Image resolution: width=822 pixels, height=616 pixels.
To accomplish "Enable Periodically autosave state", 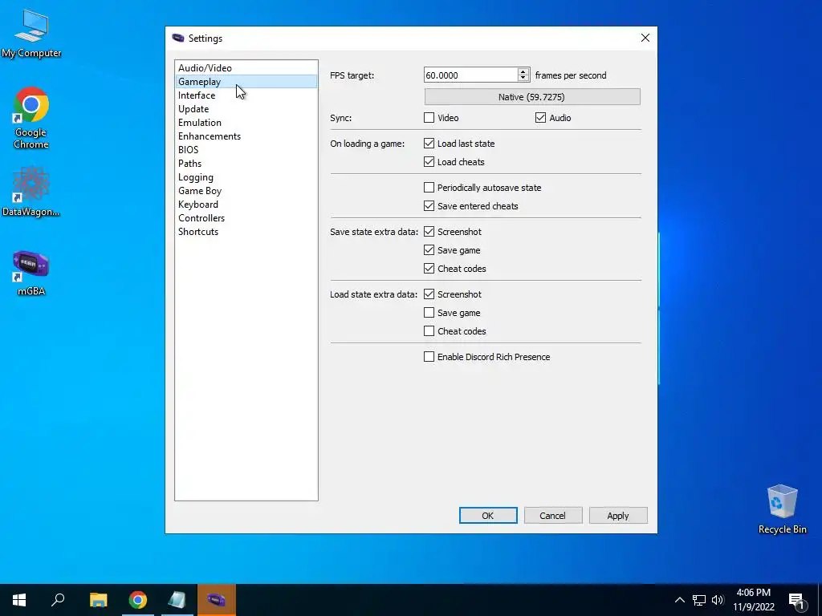I will [429, 188].
